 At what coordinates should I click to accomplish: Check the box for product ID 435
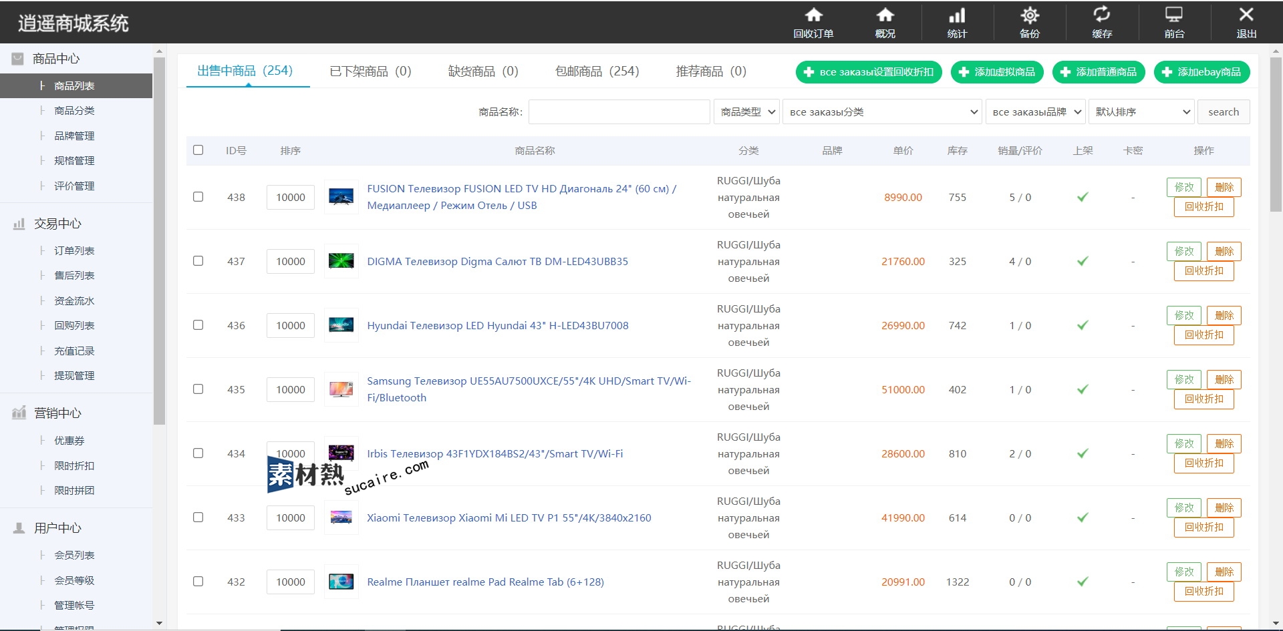(x=198, y=389)
